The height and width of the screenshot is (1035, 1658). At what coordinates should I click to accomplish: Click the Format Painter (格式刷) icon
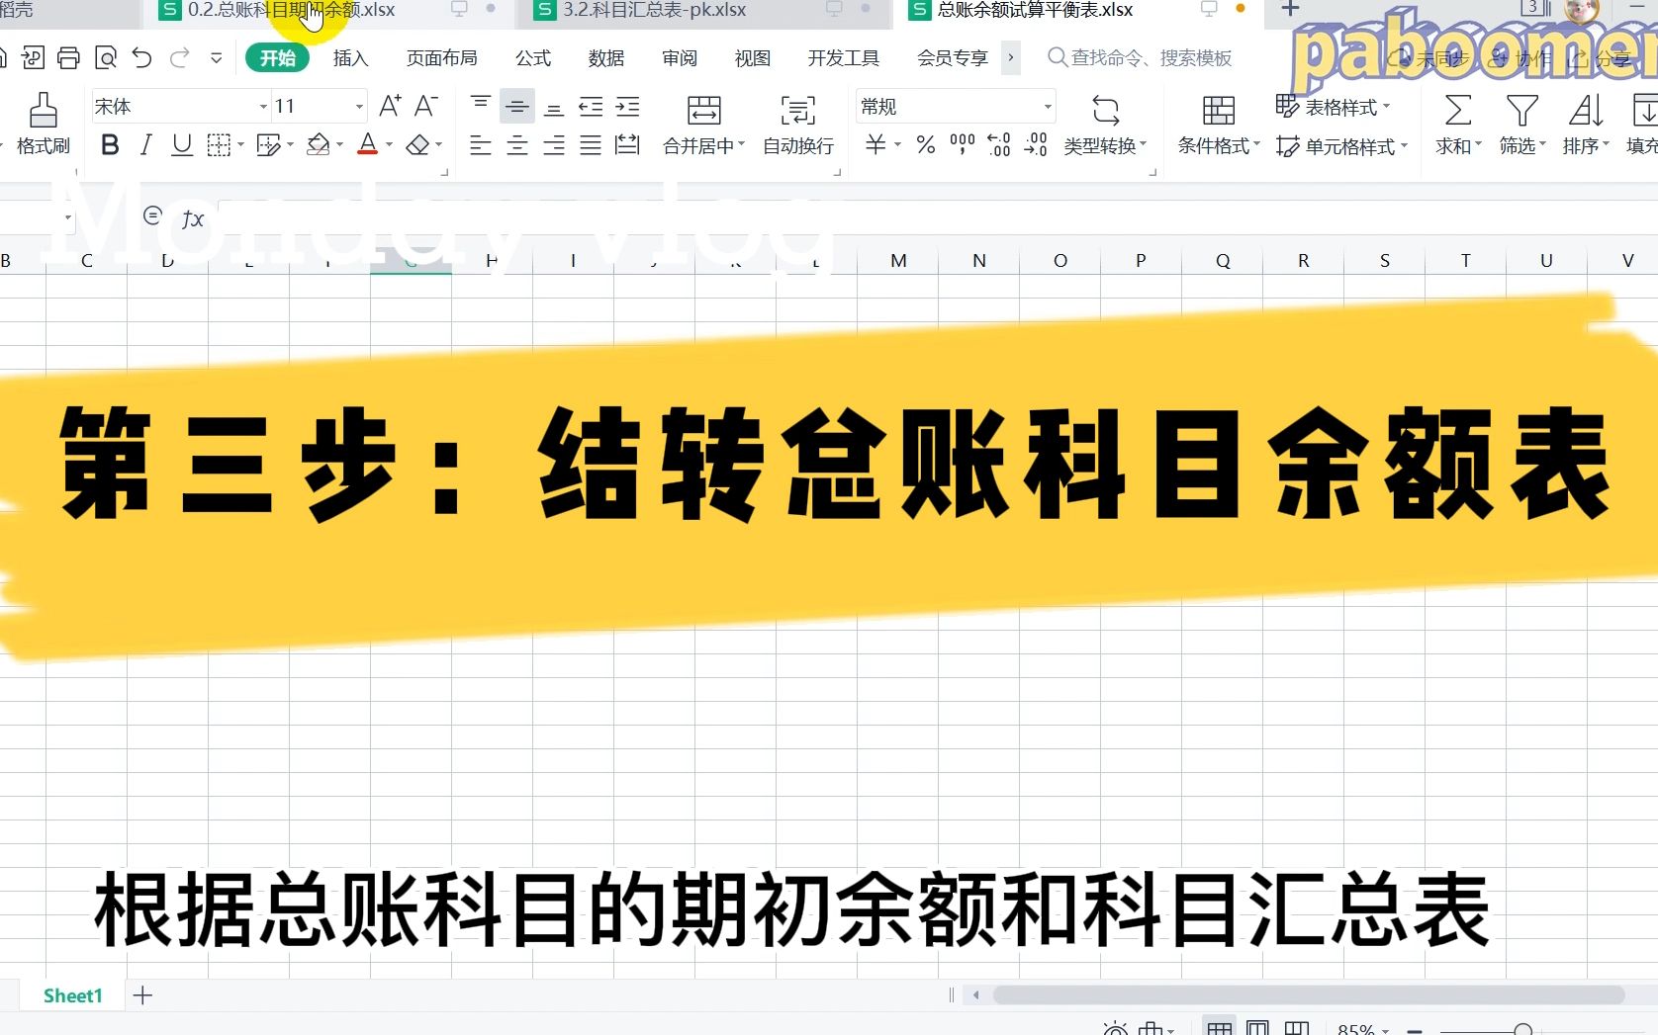click(43, 111)
